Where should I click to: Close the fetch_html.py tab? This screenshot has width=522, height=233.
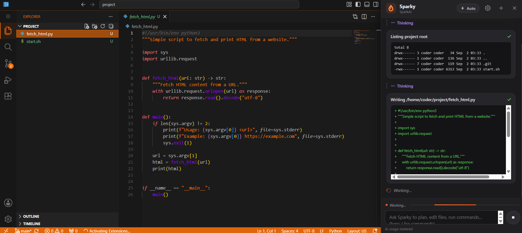click(165, 17)
